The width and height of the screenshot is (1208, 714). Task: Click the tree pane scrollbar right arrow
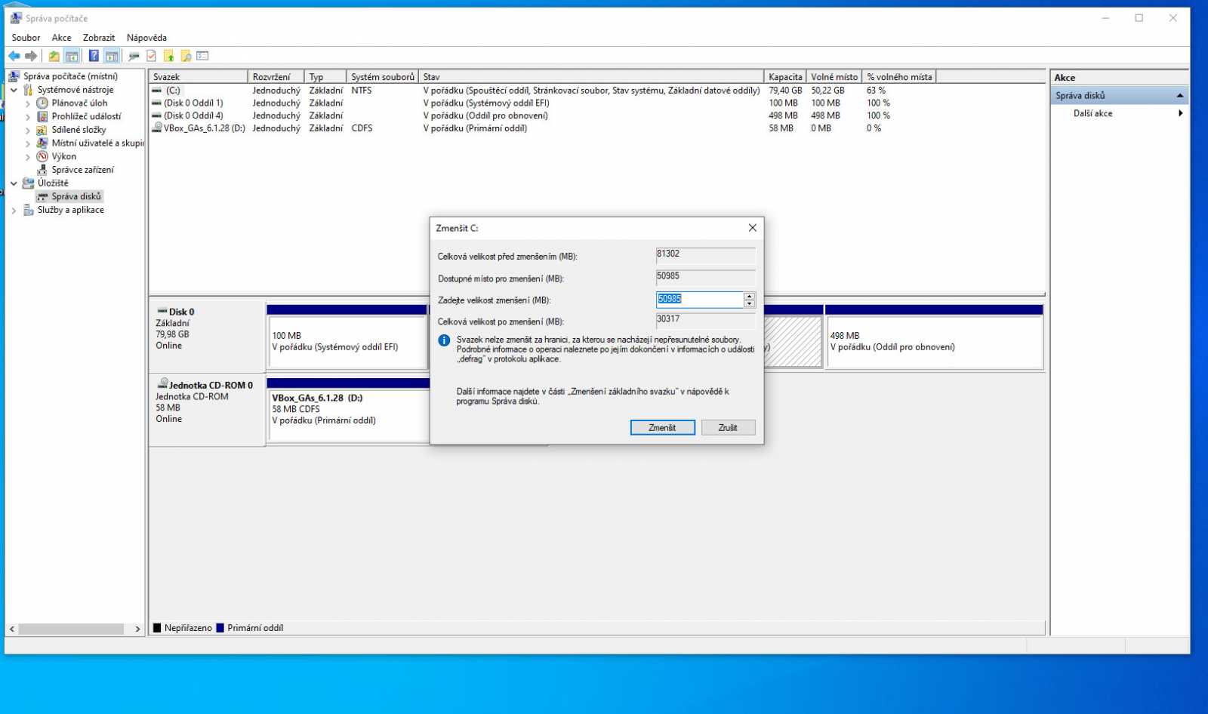tap(137, 629)
